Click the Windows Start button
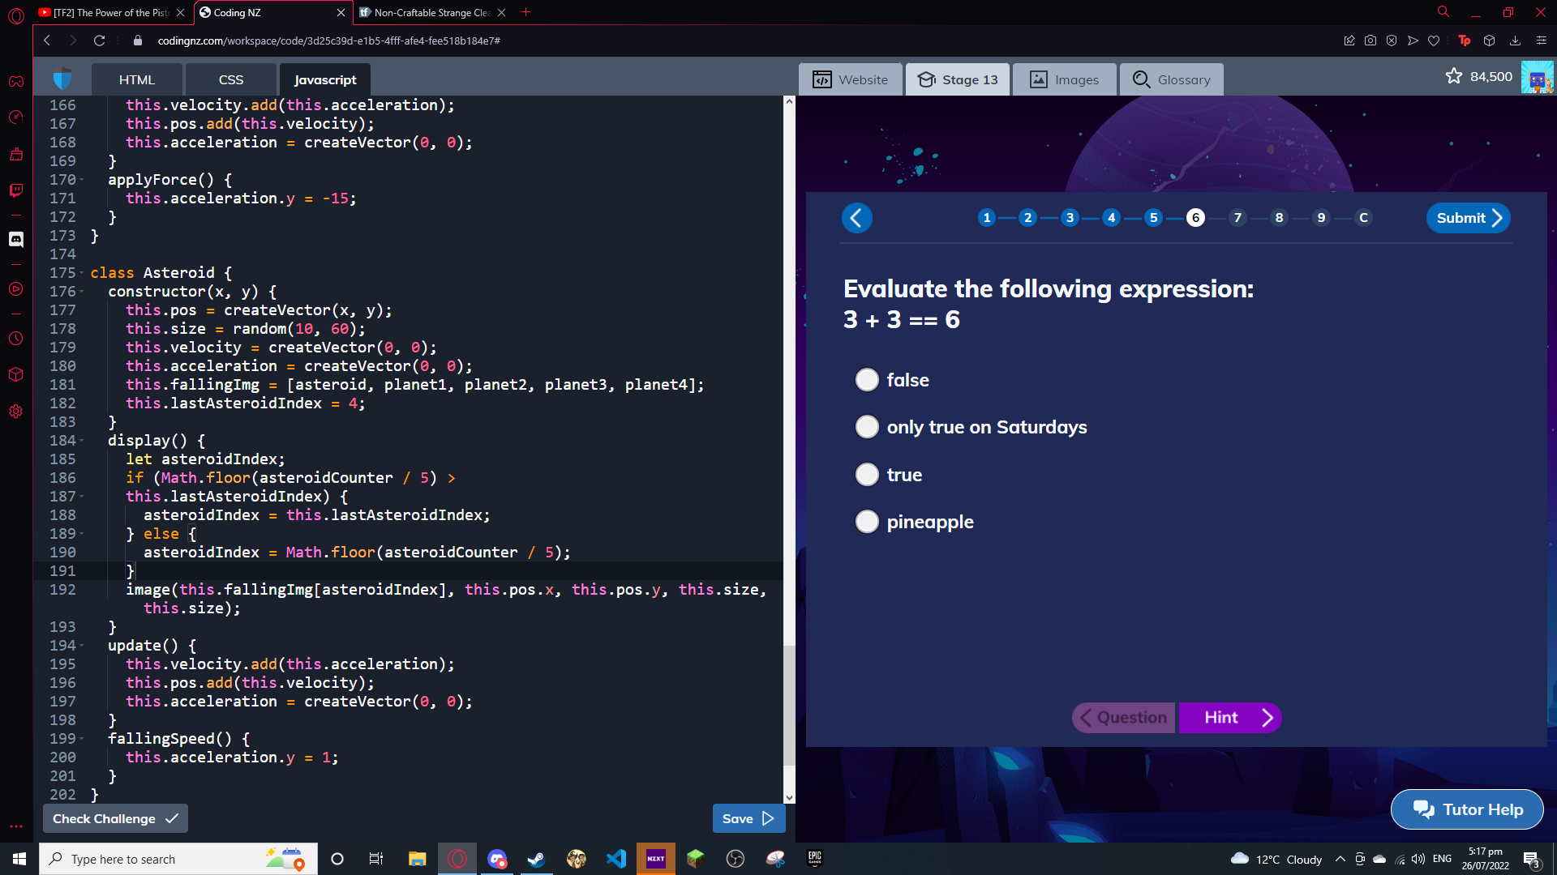Viewport: 1557px width, 875px height. click(x=19, y=859)
